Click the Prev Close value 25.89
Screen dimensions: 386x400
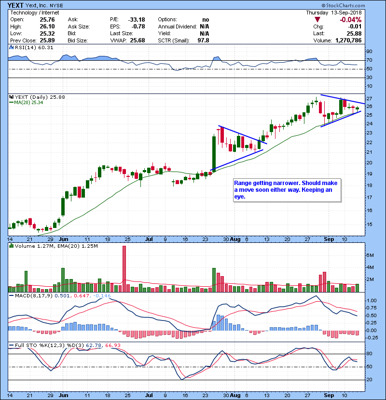(47, 40)
